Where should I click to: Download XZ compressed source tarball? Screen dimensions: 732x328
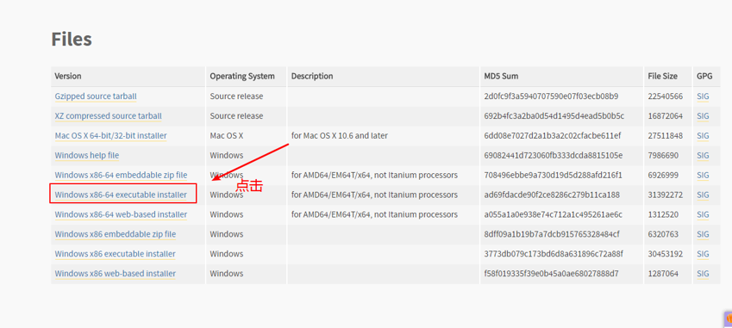click(x=109, y=116)
